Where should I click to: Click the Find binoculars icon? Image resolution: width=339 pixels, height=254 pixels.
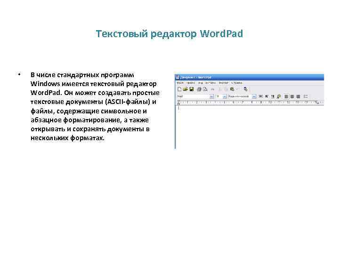pyautogui.click(x=212, y=89)
